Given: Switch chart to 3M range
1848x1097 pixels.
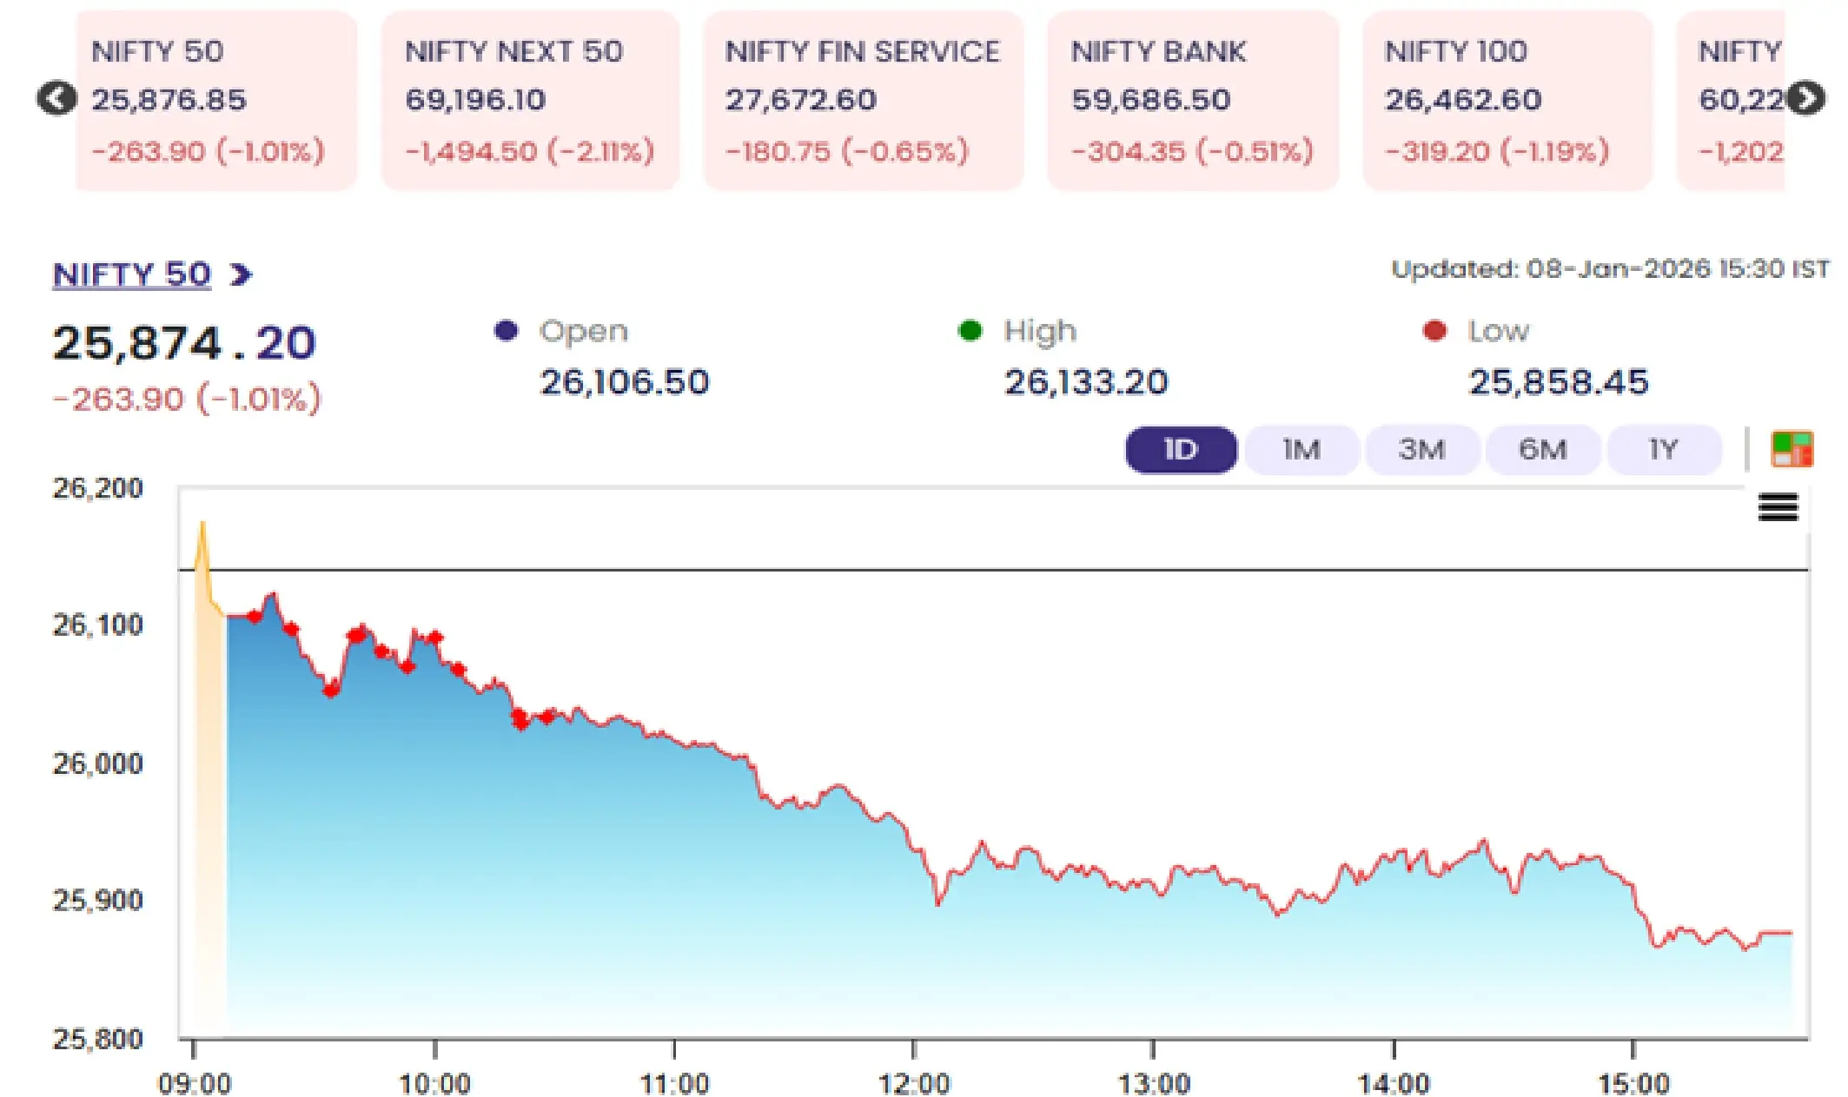Looking at the screenshot, I should click(x=1422, y=450).
